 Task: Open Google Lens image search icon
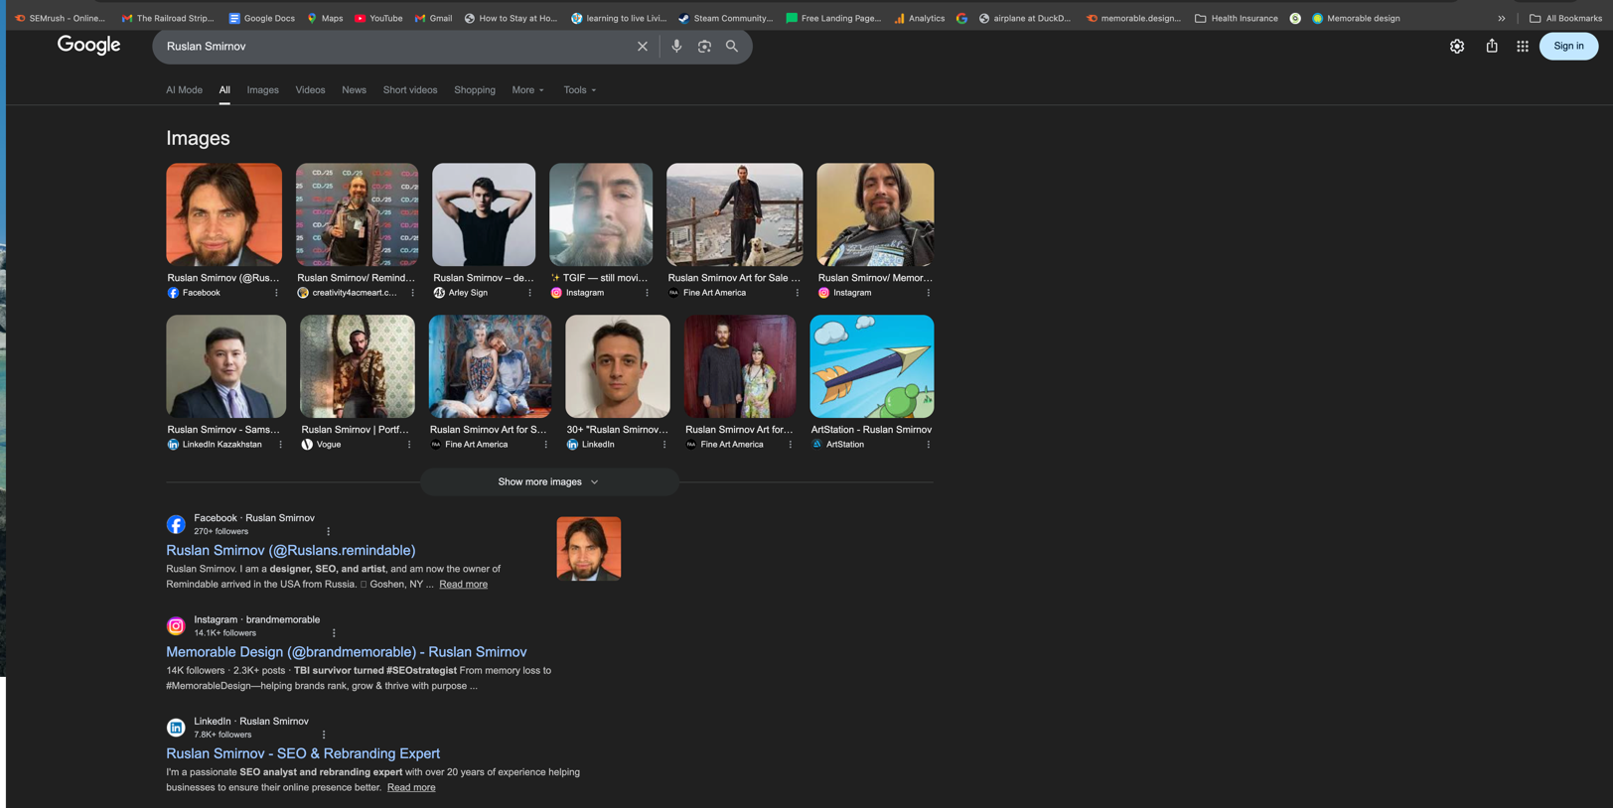tap(704, 47)
